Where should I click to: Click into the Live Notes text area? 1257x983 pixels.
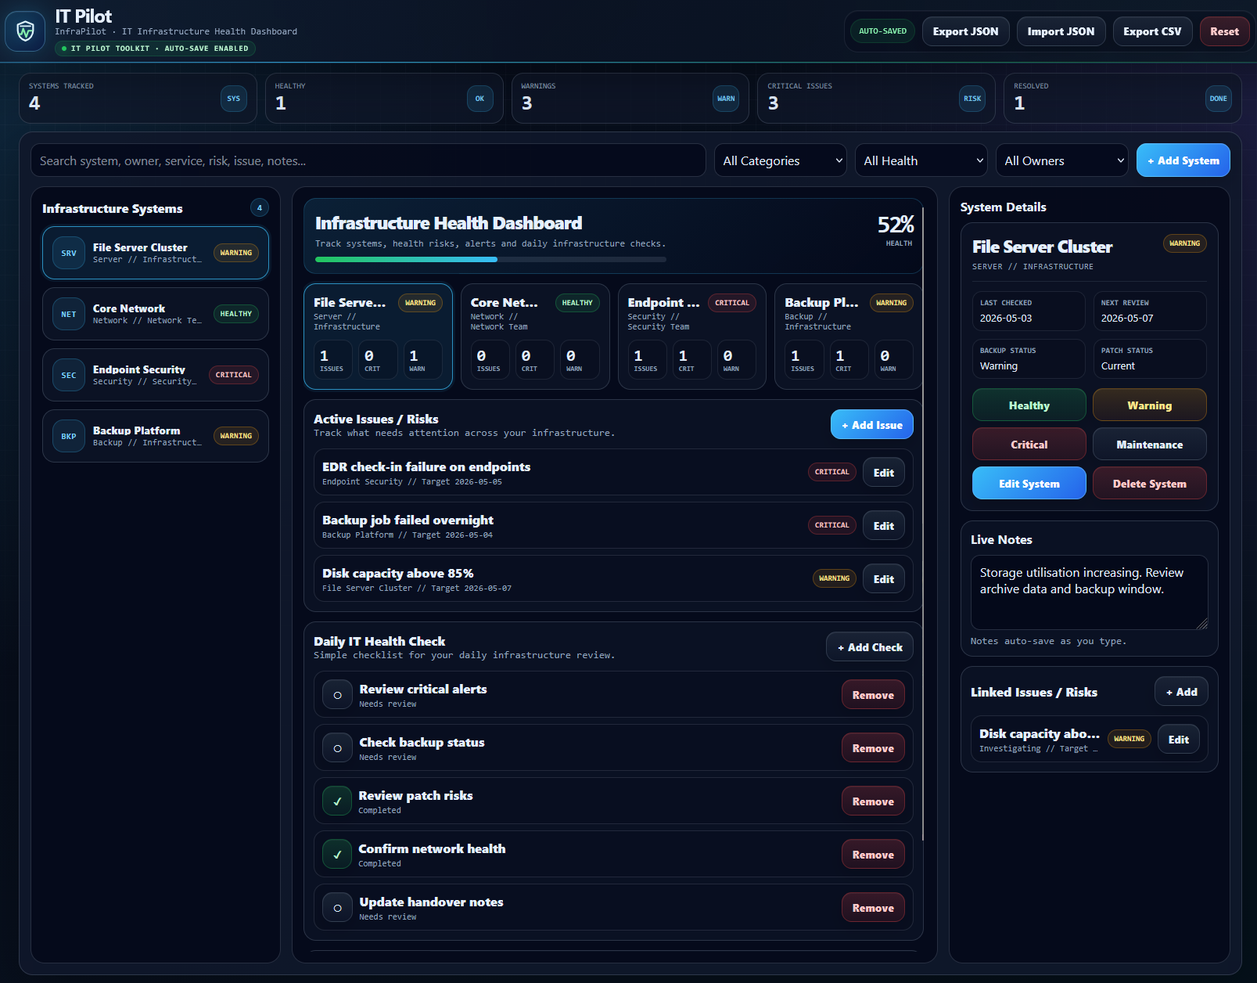1089,592
